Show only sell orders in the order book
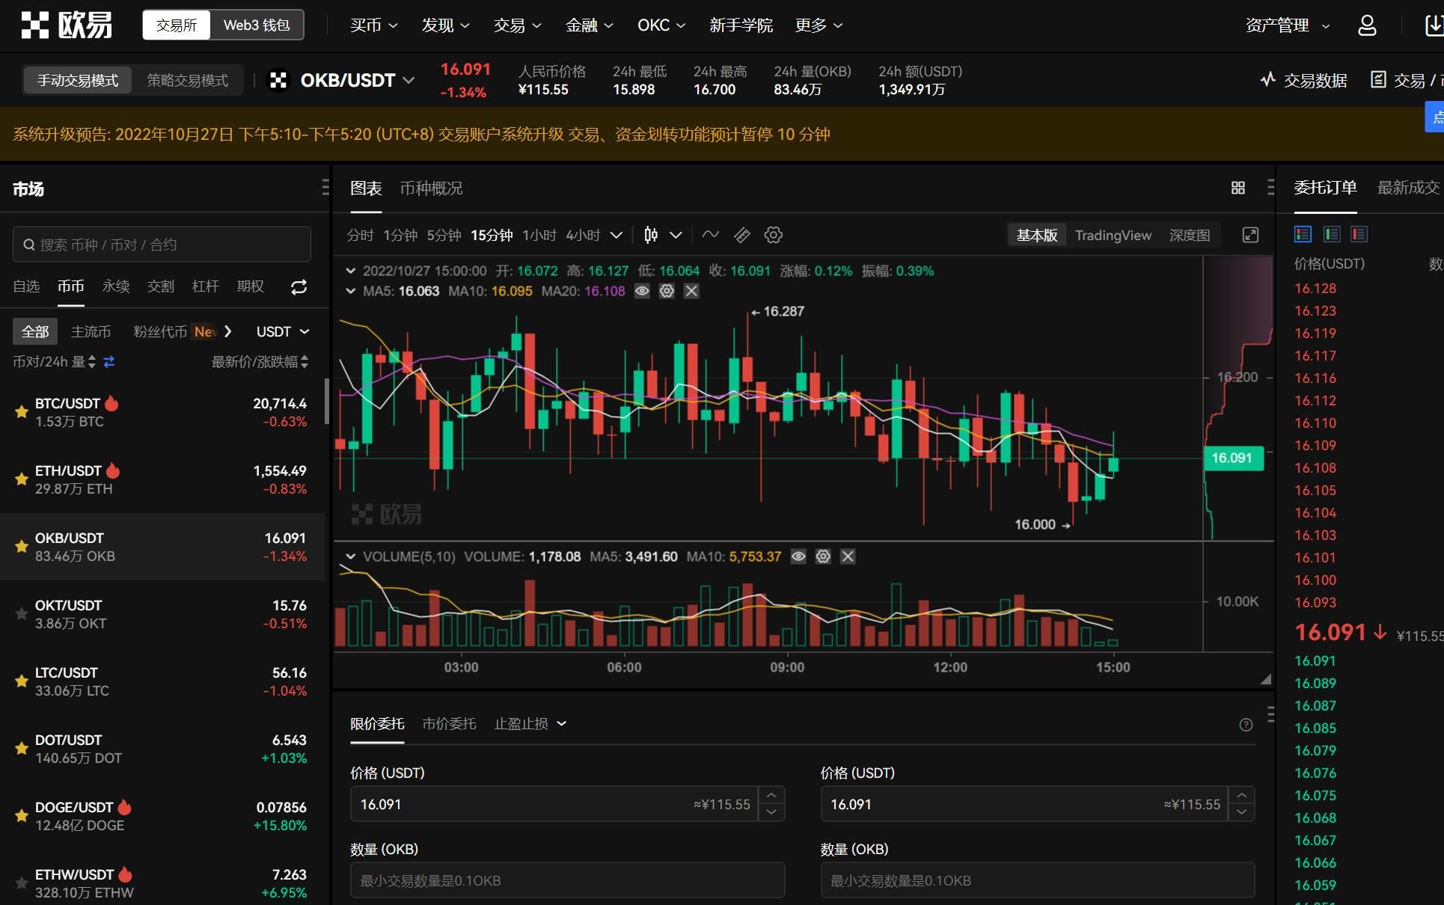This screenshot has width=1444, height=905. [1359, 234]
